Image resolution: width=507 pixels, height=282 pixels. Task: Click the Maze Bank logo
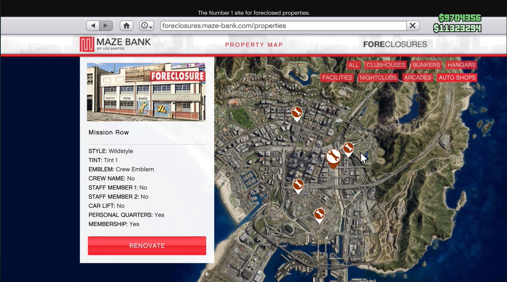pos(115,44)
